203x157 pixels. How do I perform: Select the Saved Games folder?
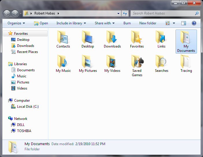point(137,61)
